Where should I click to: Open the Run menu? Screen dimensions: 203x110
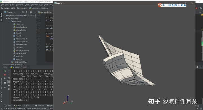pyautogui.click(x=41, y=5)
